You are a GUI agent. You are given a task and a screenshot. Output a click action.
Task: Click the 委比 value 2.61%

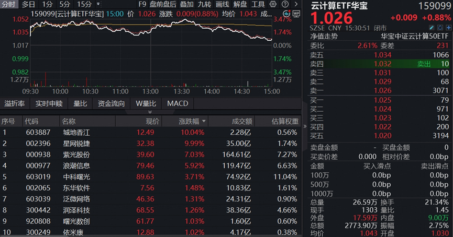point(367,46)
